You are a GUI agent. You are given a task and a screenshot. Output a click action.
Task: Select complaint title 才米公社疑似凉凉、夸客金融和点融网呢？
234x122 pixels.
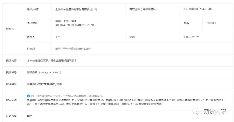[52, 61]
